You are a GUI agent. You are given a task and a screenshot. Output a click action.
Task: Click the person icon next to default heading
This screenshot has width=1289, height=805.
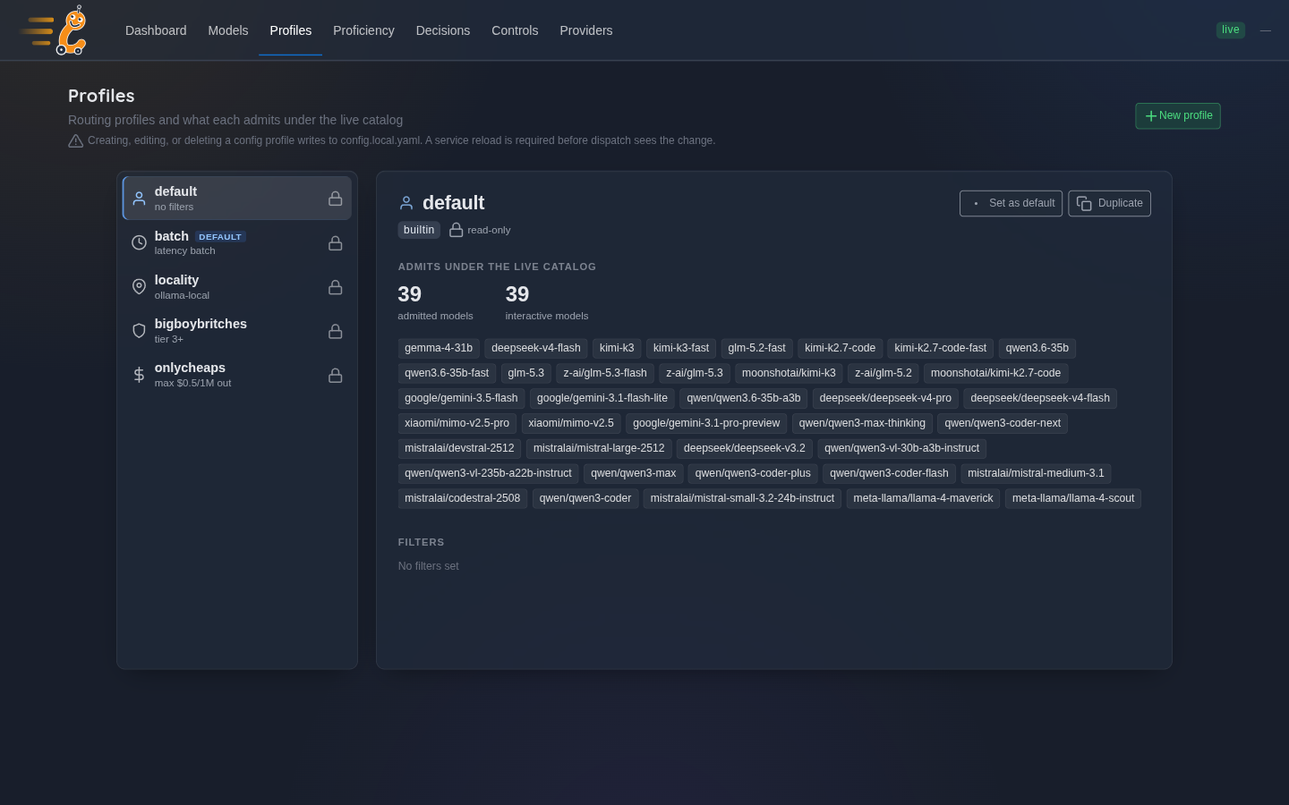(405, 203)
